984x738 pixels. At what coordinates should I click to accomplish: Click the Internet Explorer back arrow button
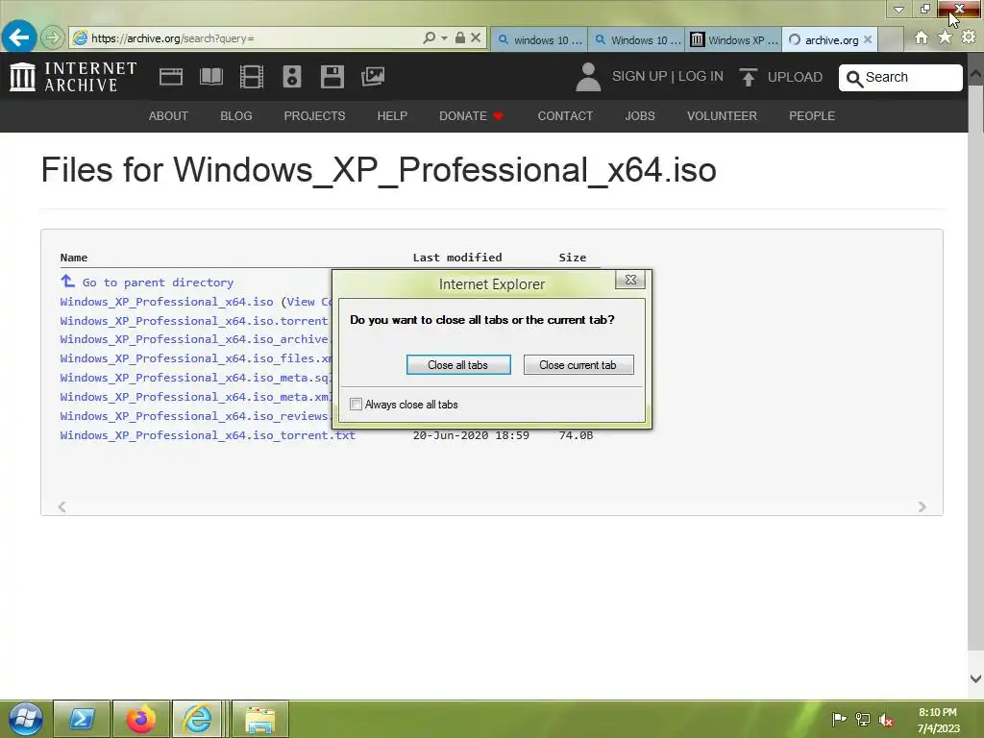pyautogui.click(x=18, y=37)
